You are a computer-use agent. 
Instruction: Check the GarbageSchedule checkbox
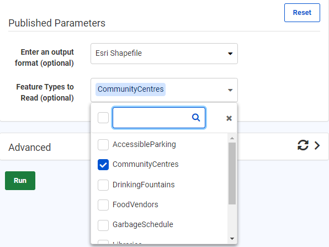(x=103, y=225)
